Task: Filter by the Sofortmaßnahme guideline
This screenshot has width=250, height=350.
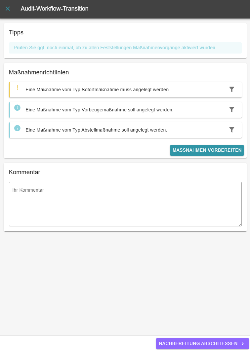Action: click(x=232, y=90)
